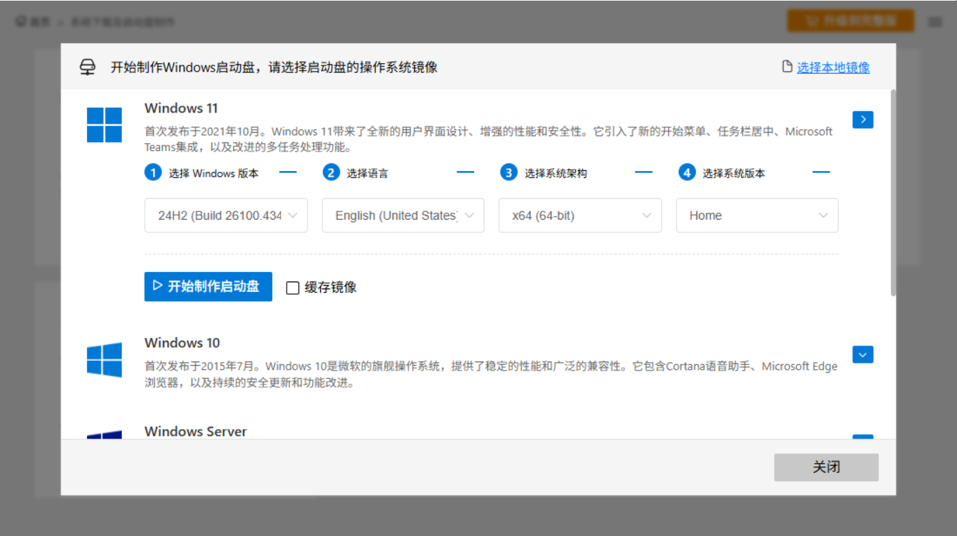957x536 pixels.
Task: Expand the Windows 10 section chevron
Action: click(862, 355)
